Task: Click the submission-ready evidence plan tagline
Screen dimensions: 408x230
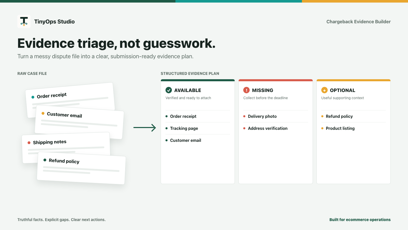Action: 105,56
